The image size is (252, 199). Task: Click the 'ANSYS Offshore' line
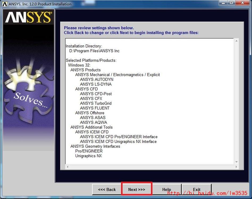click(x=90, y=113)
